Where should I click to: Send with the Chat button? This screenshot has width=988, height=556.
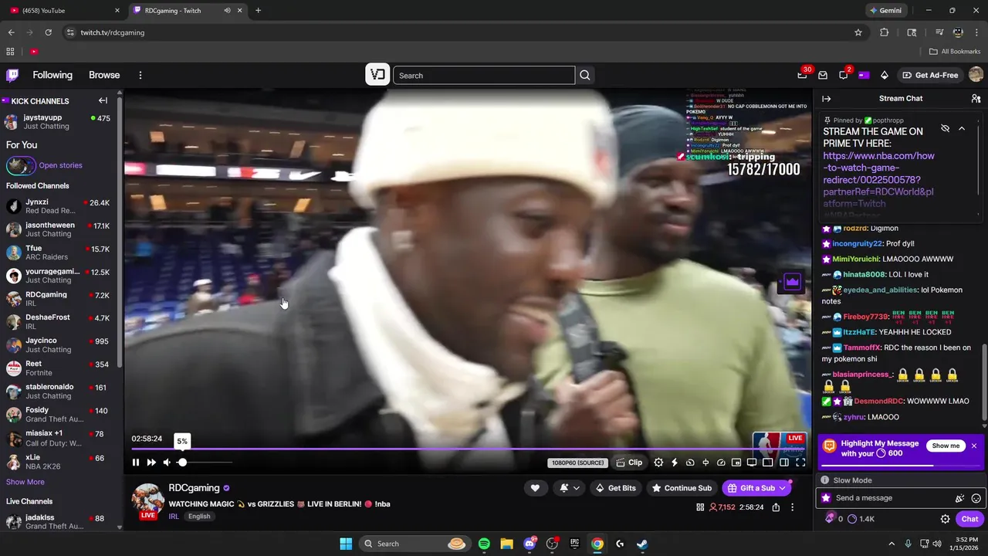tap(969, 519)
